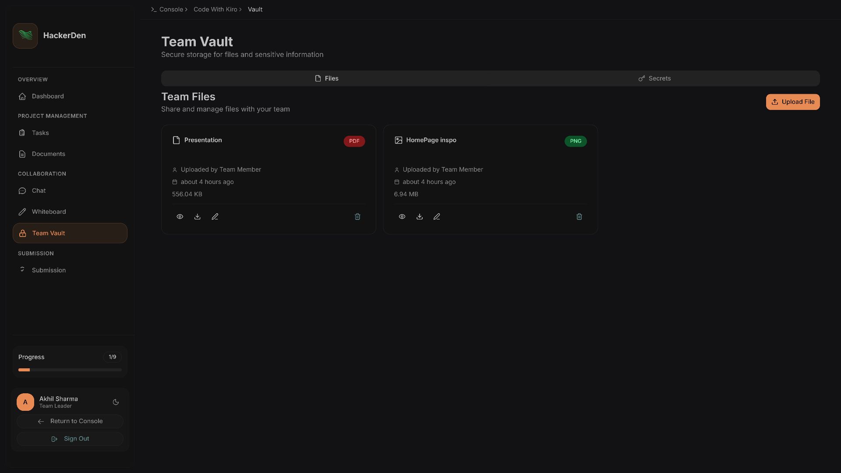Screen dimensions: 841x473
Task: Delete the Presentation file via the trash icon
Action: tap(357, 217)
